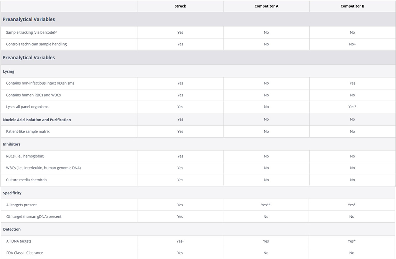Click the Lyses all panel organisms label
This screenshot has height=259, width=396.
pyautogui.click(x=27, y=107)
